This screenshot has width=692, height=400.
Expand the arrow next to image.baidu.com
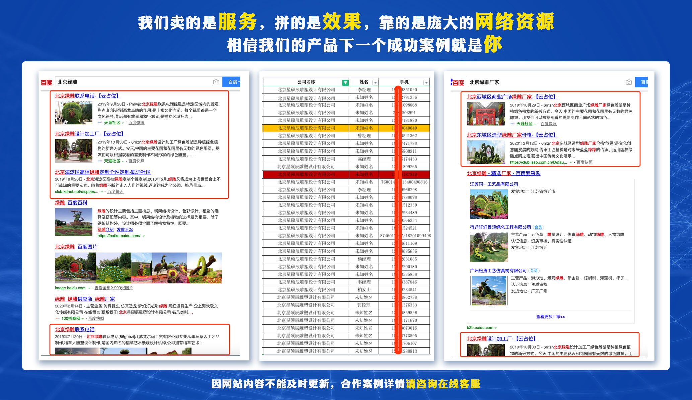tap(89, 288)
